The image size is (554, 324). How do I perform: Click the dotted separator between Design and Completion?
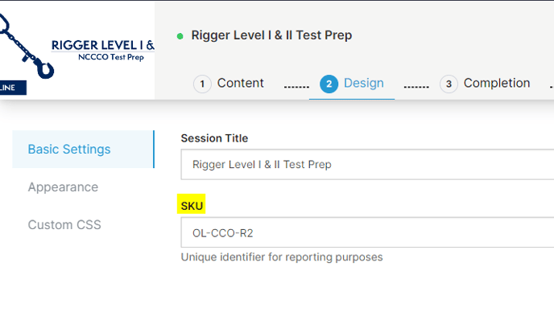[415, 85]
